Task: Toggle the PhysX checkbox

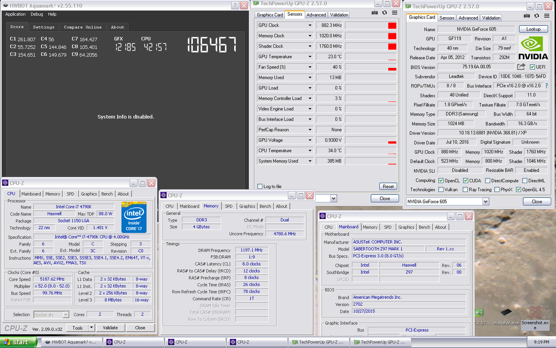Action: (497, 190)
